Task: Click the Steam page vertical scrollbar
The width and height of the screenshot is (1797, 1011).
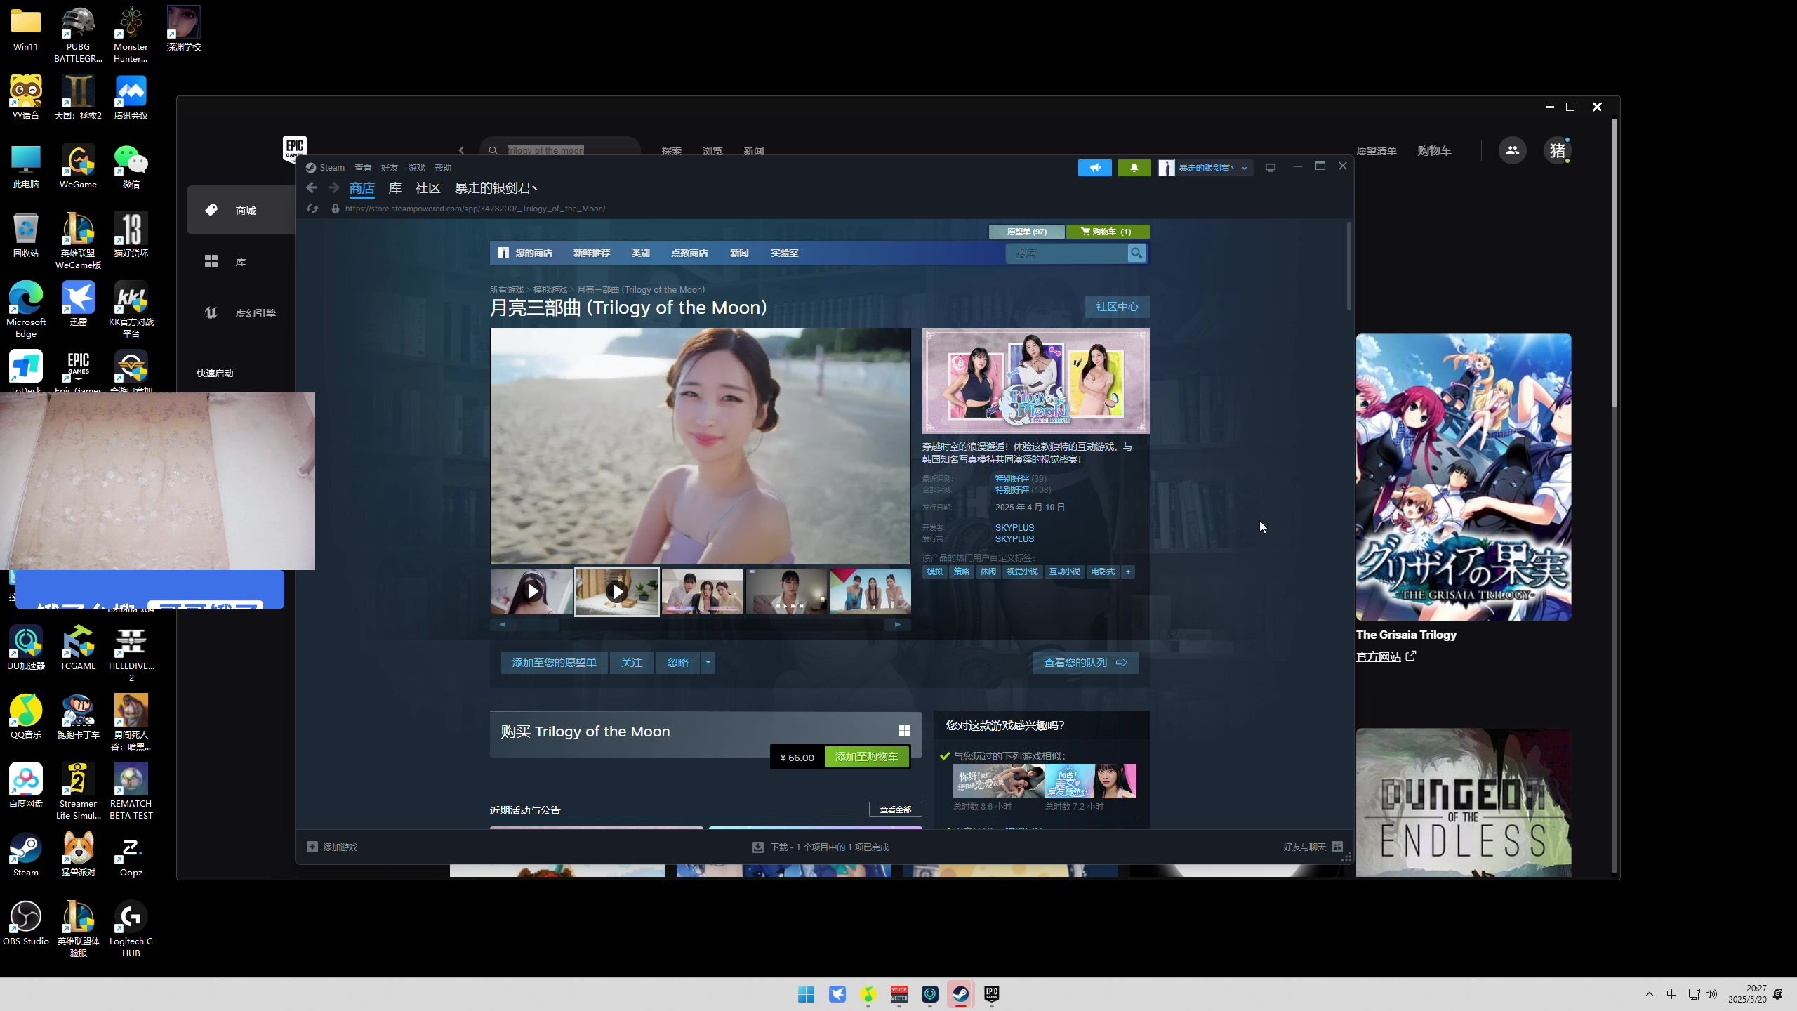Action: [1348, 267]
